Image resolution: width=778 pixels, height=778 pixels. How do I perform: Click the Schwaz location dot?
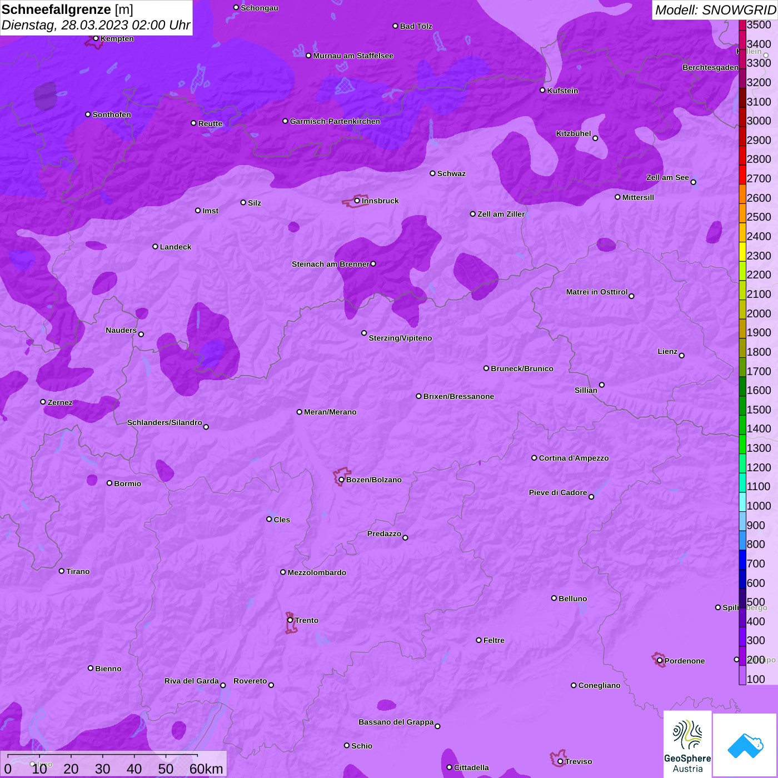[432, 173]
